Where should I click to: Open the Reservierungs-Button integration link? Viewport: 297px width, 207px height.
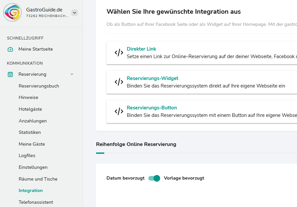pyautogui.click(x=152, y=108)
